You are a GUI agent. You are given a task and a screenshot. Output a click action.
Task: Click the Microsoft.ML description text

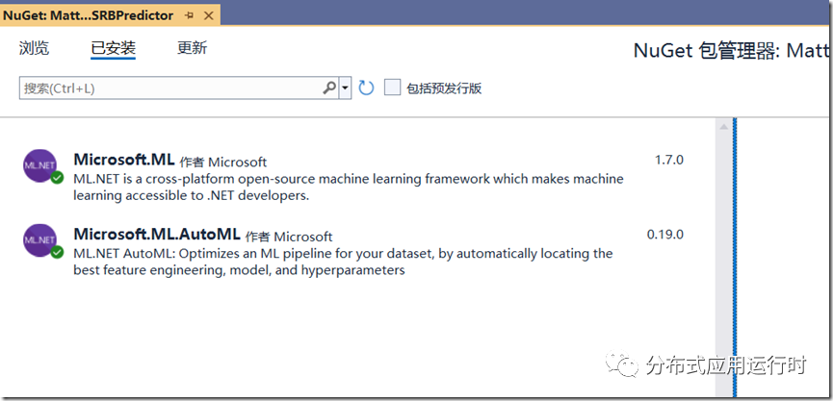coord(349,188)
